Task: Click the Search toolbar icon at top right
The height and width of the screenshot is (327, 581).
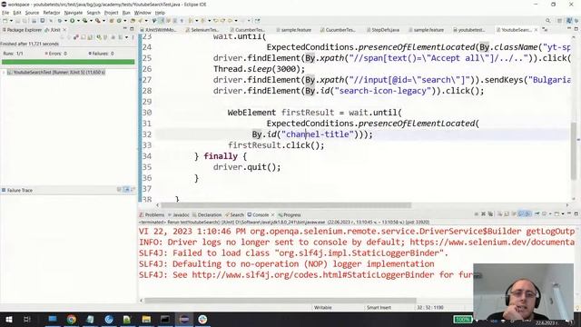Action: coord(547,21)
